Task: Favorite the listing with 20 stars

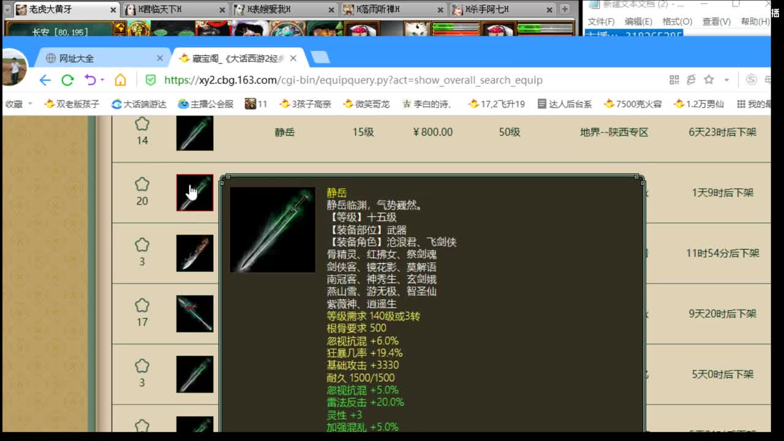Action: click(142, 184)
